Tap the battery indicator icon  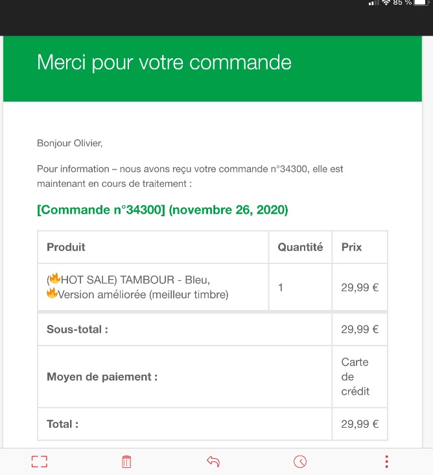pyautogui.click(x=421, y=3)
